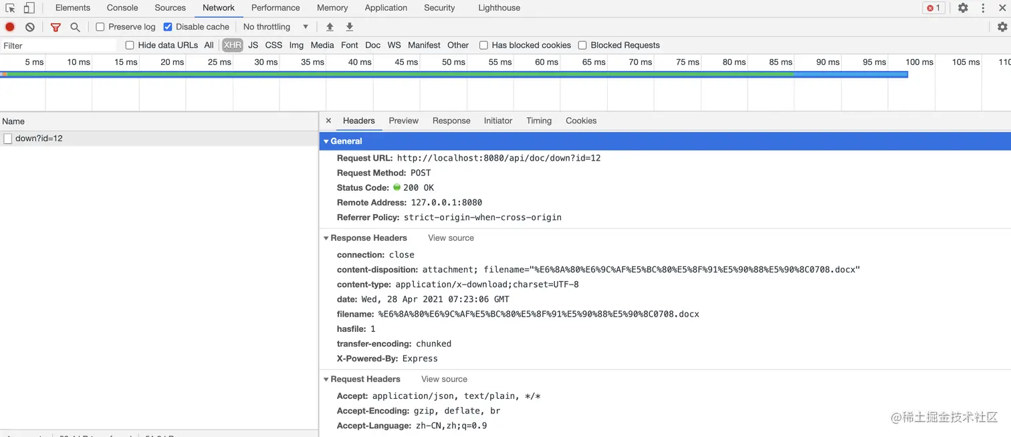
Task: Select the Headers detail tab
Action: tap(358, 120)
